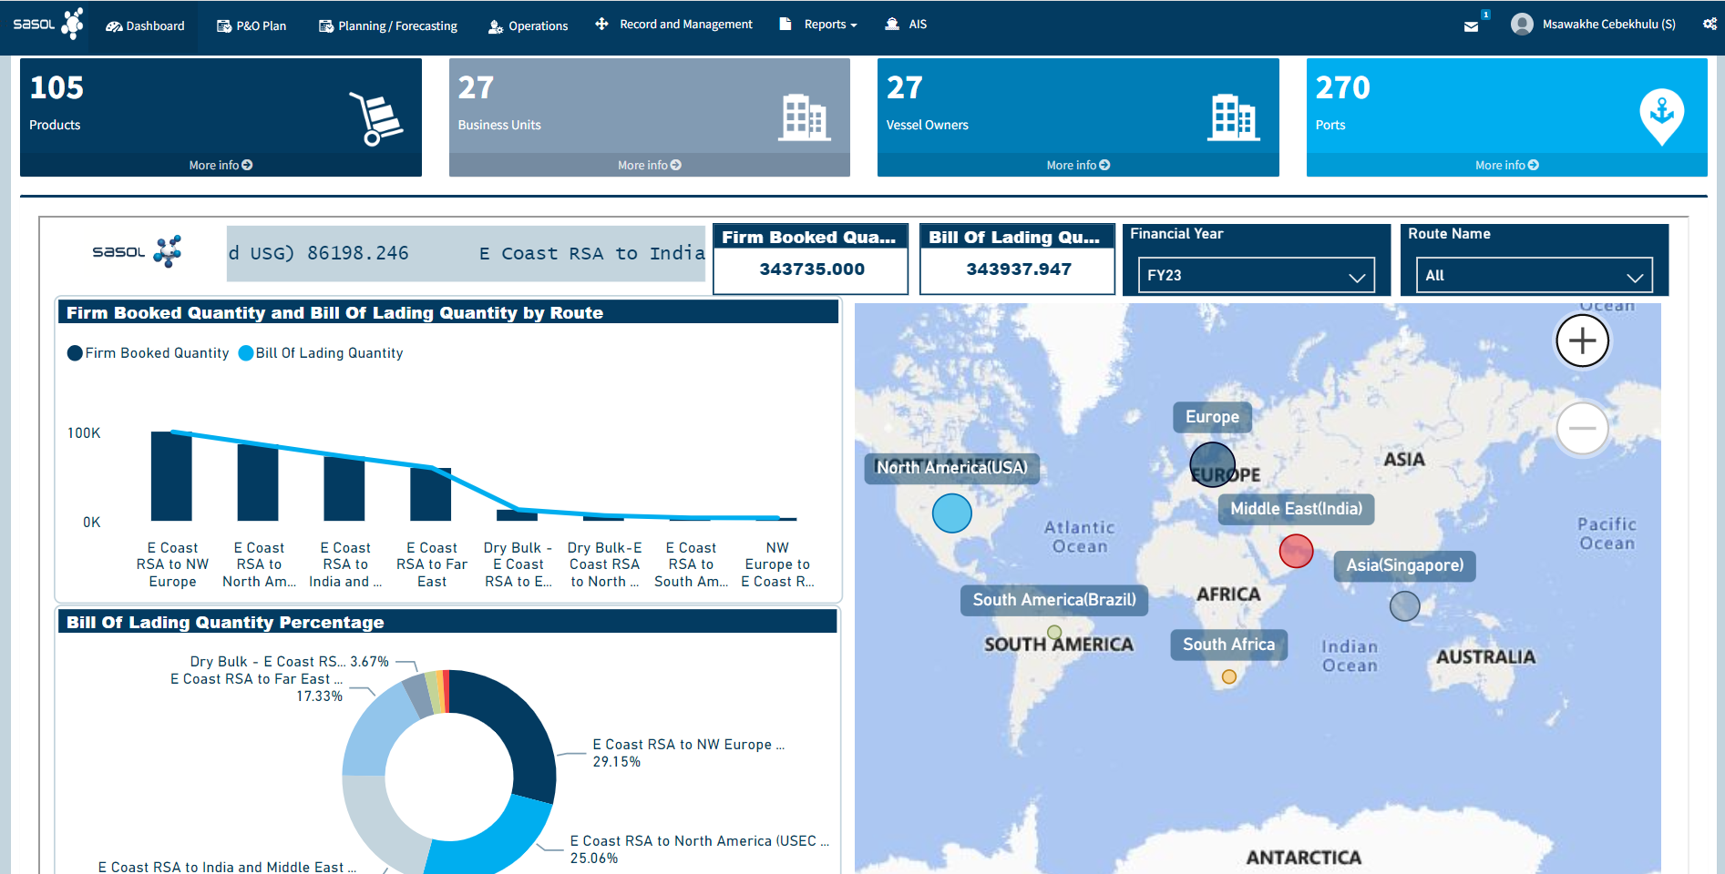Open Msawakhe Cebekhulu user profile name

[x=1608, y=25]
